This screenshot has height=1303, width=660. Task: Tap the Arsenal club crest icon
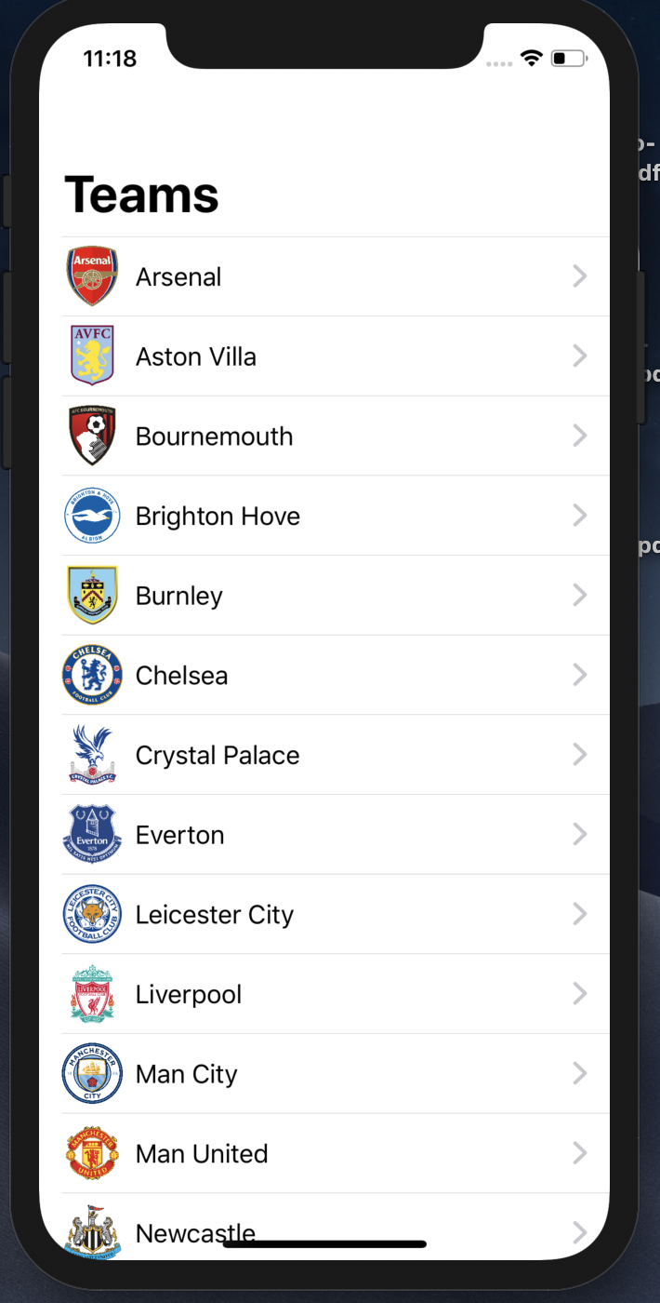click(x=92, y=276)
